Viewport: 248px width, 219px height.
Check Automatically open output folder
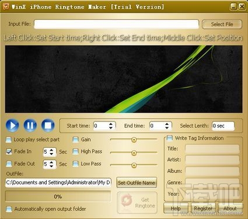pyautogui.click(x=9, y=209)
